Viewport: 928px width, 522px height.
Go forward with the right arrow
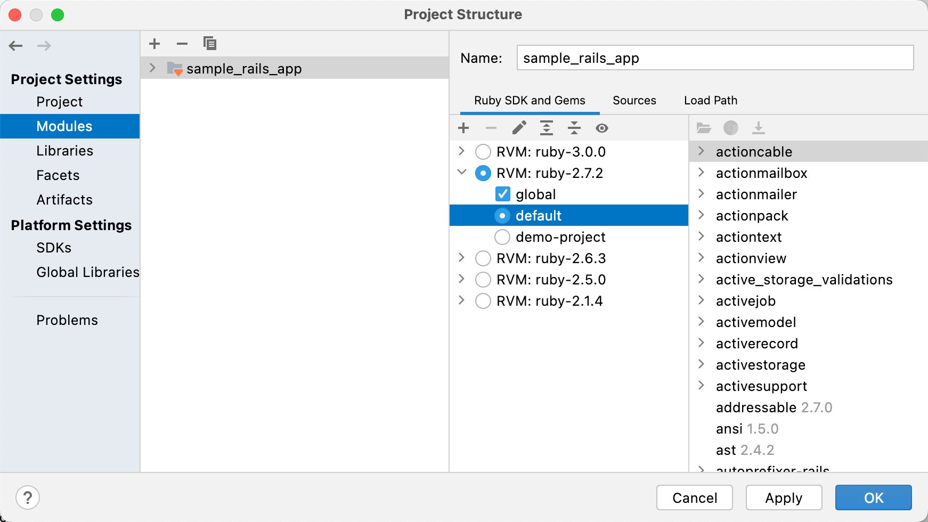point(44,46)
